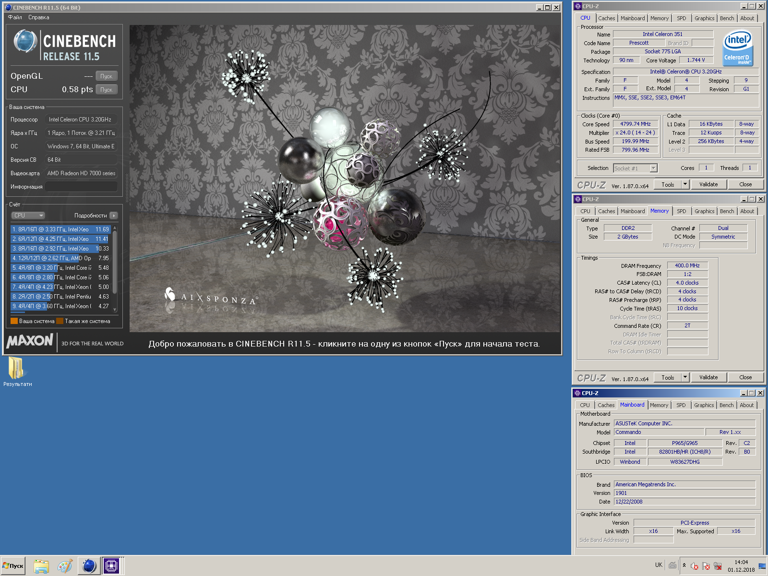Open the CPU ranking type dropdown
Image resolution: width=768 pixels, height=576 pixels.
pyautogui.click(x=28, y=216)
